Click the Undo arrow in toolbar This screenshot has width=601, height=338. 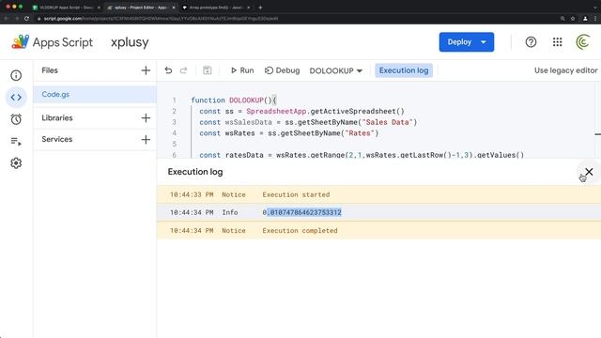pyautogui.click(x=168, y=70)
